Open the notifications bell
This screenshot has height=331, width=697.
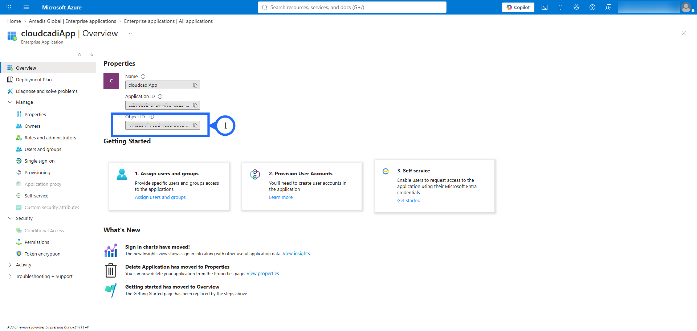[561, 7]
